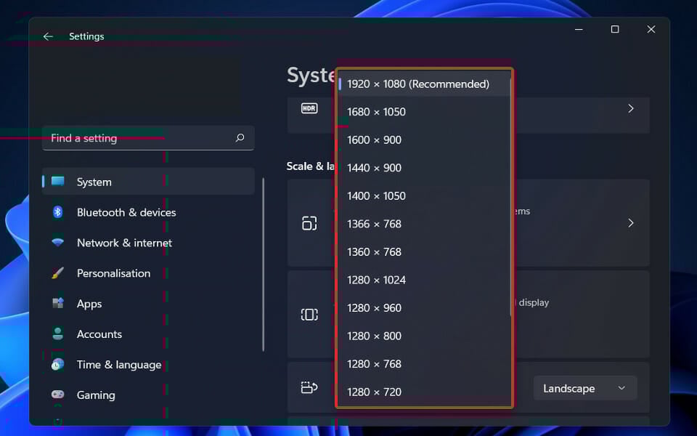This screenshot has height=436, width=697.
Task: Expand the Scale row chevron
Action: point(631,223)
